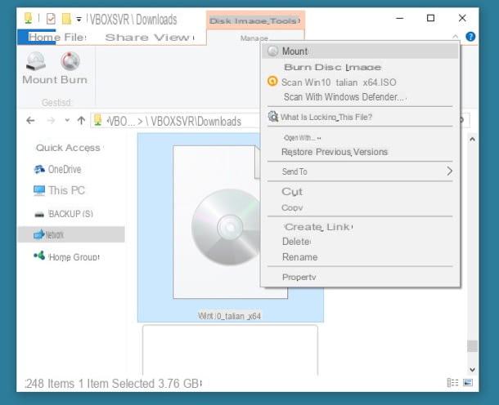499x405 pixels.
Task: Select Network in the navigation pane
Action: 71,234
